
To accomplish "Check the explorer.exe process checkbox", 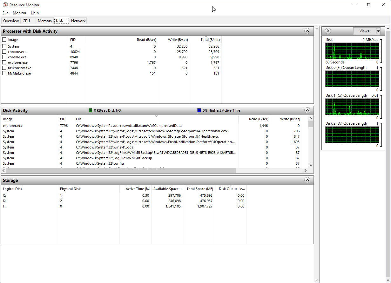I will (4, 63).
